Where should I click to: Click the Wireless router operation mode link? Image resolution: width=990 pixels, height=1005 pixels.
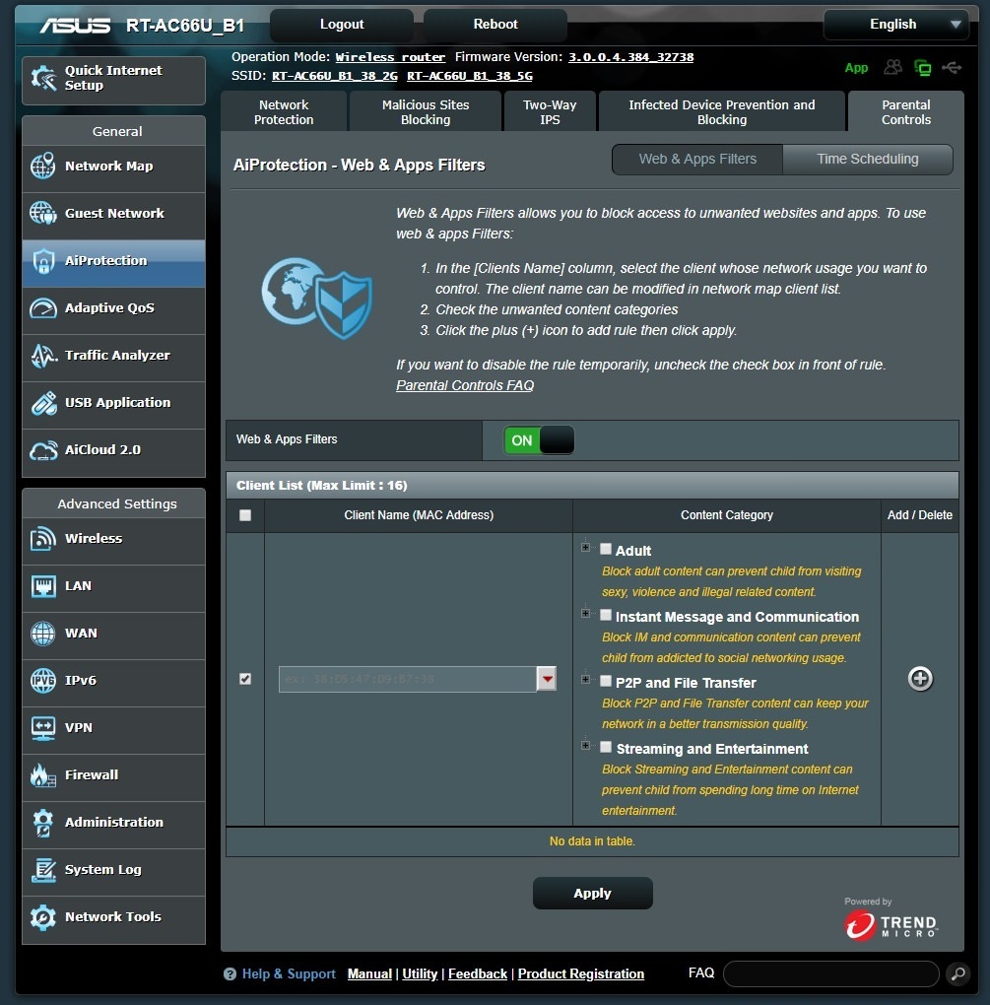tap(390, 57)
